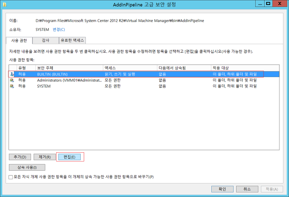Image resolution: width=289 pixels, height=197 pixels.
Task: Click the SYSTEM owner name text
Action: coord(42,30)
